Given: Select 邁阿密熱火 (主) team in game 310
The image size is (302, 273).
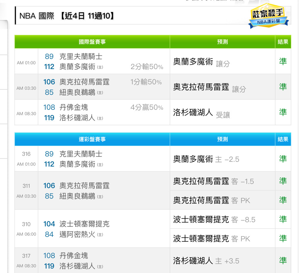Looking at the screenshot, I should click(81, 234).
